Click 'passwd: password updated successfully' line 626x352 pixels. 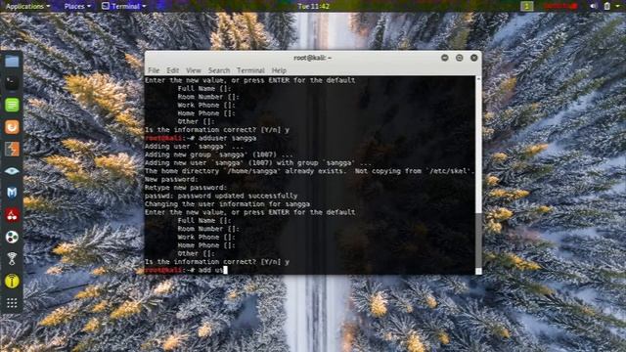(x=221, y=196)
